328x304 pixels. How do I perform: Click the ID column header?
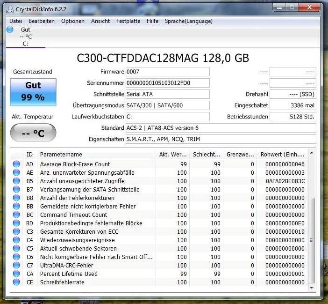[x=29, y=155]
